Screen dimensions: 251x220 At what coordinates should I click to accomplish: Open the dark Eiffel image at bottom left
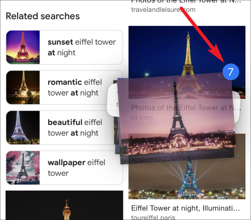coord(64,205)
